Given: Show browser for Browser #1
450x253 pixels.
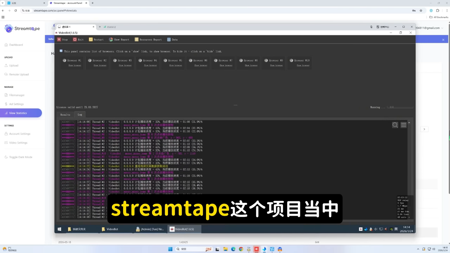Looking at the screenshot, I should (75, 65).
